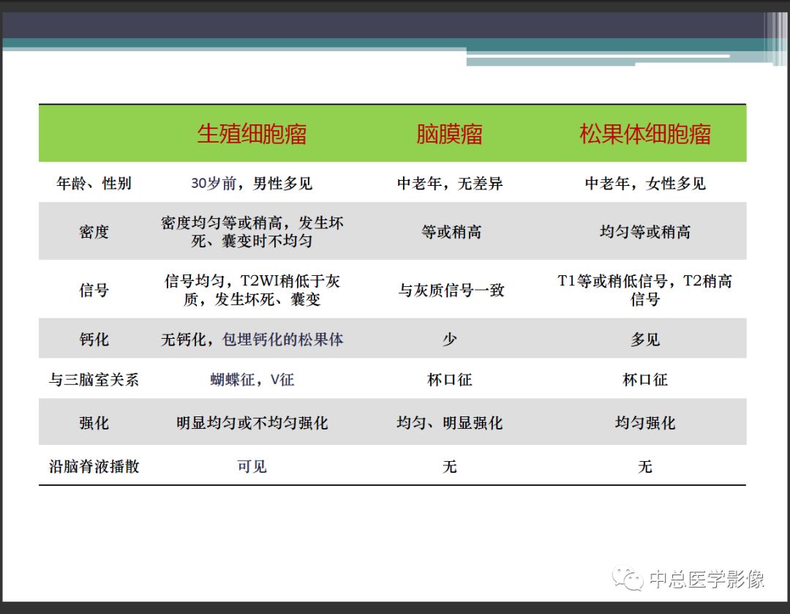
Task: Select the 信号 row label
Action: tap(94, 290)
